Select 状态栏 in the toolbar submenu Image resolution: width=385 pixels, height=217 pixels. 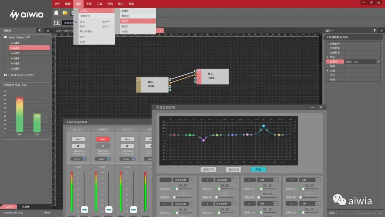(x=125, y=16)
